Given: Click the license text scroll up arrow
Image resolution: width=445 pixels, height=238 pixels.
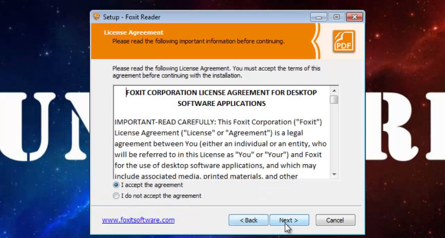Looking at the screenshot, I should (x=334, y=91).
